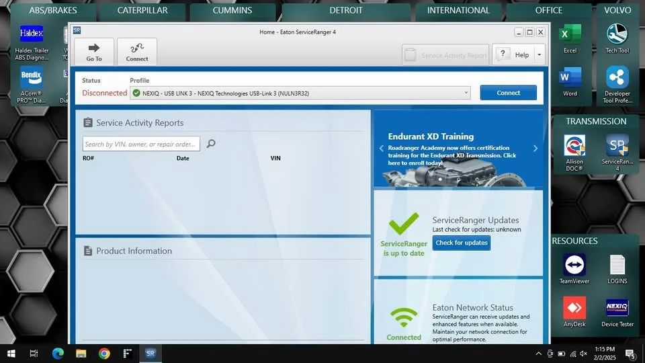Click the INTERNATIONAL desktop group header

coord(458,10)
